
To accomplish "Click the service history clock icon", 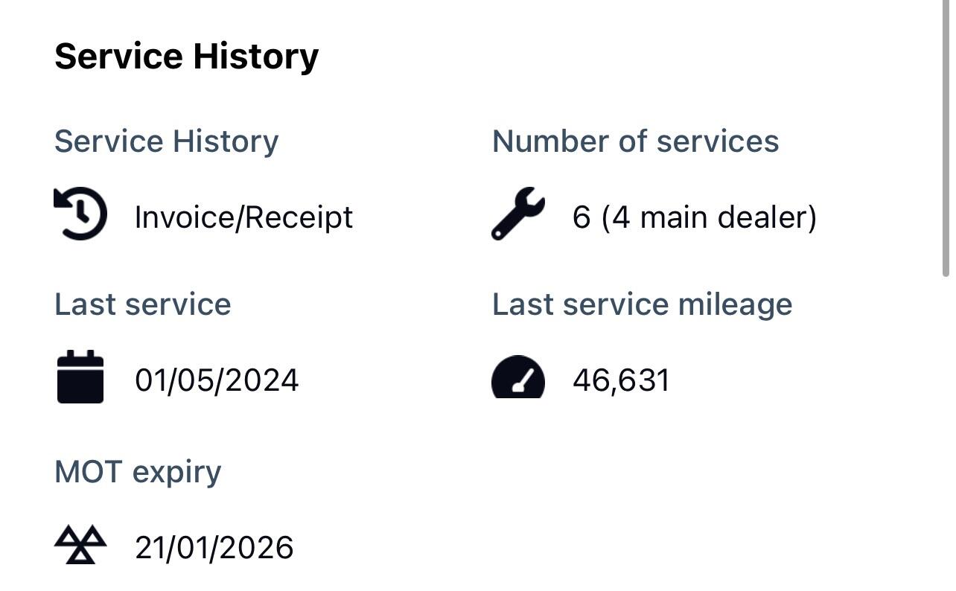I will pyautogui.click(x=80, y=214).
